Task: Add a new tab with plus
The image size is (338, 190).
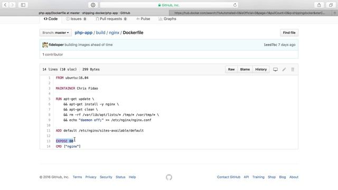Action: [335, 13]
